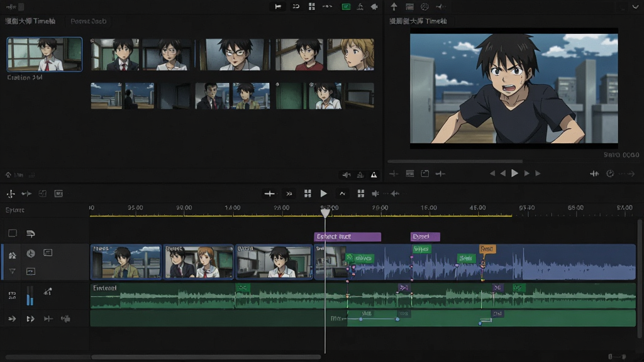Select the blonde girl media thumbnail
644x362 pixels.
[351, 55]
